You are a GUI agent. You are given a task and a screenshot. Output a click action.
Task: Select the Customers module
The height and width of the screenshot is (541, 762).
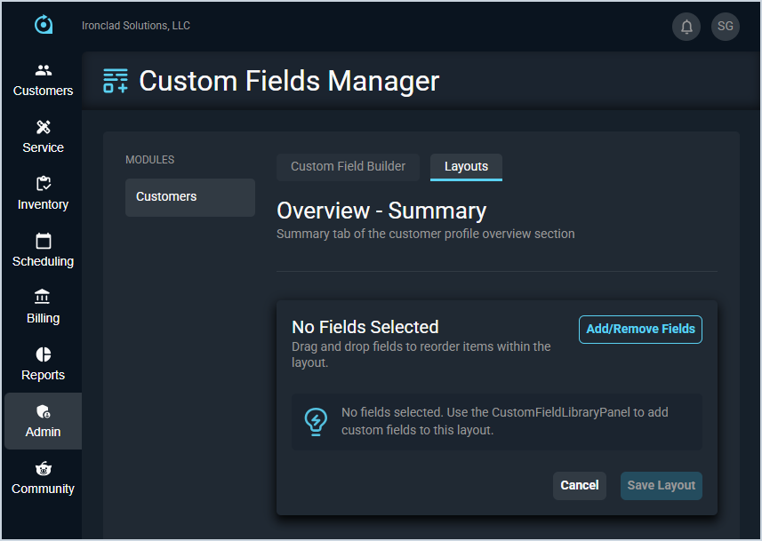click(189, 197)
